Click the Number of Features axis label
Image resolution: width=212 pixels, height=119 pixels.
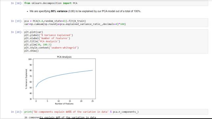[x=64, y=104]
